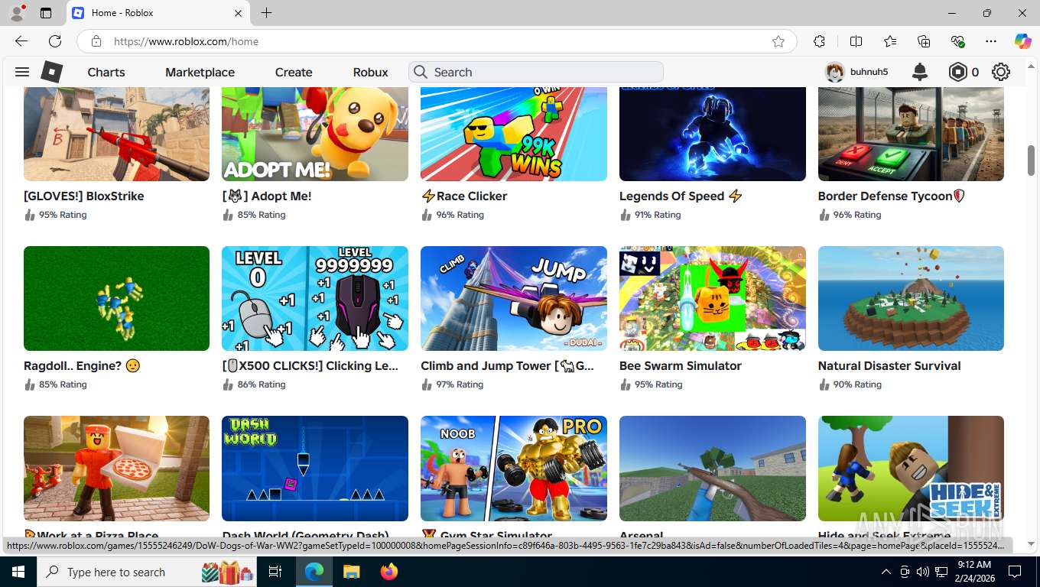Click Climb and Jump Tower thumbnail
The image size is (1040, 587).
(514, 298)
